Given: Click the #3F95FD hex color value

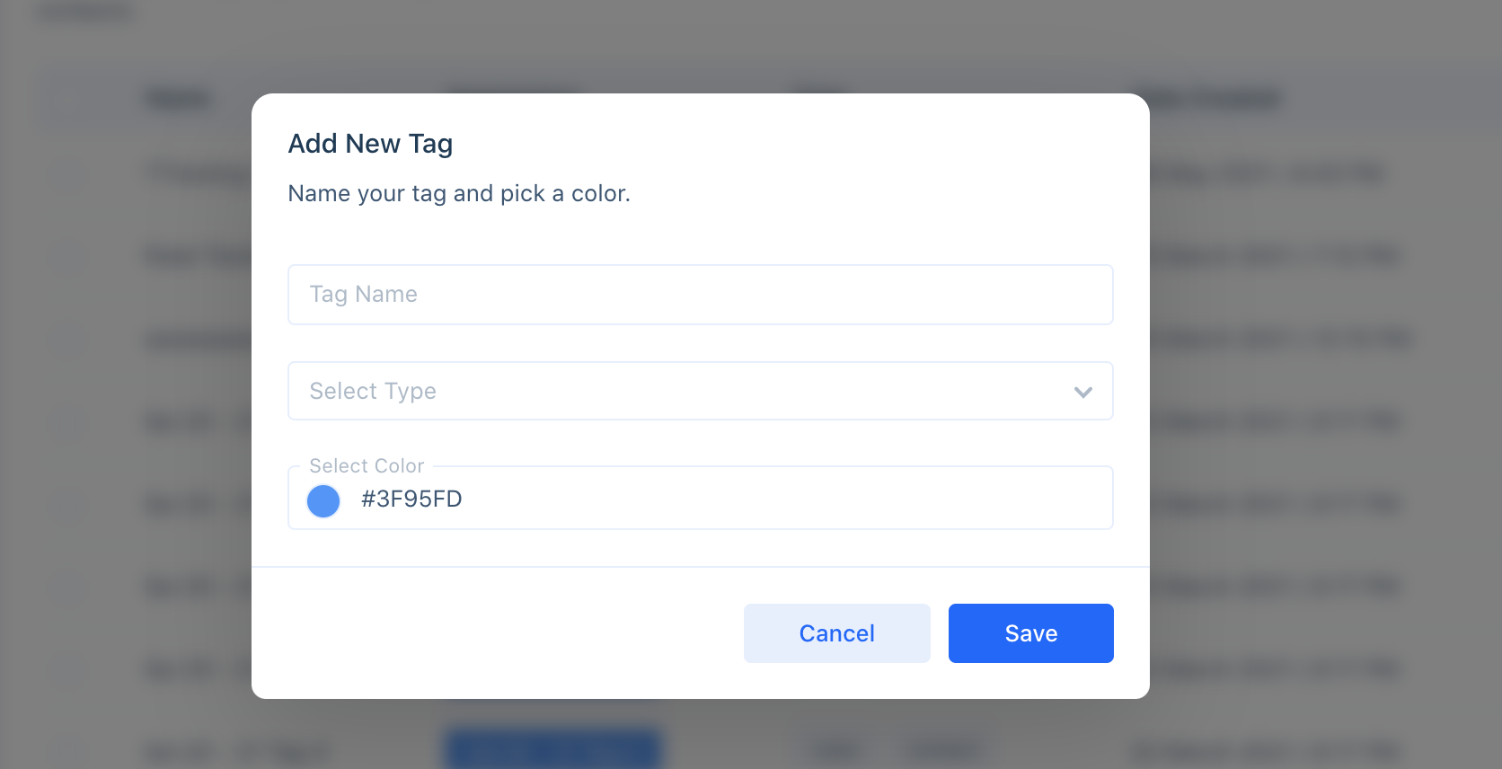Looking at the screenshot, I should click(x=411, y=499).
